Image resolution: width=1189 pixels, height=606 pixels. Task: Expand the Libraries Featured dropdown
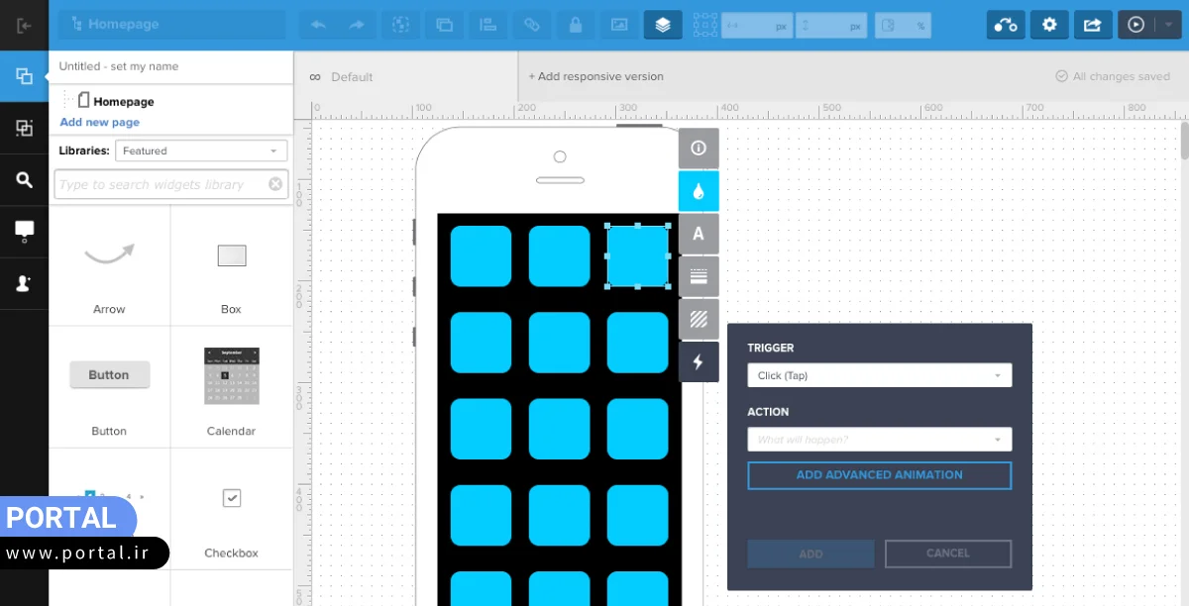pos(201,151)
